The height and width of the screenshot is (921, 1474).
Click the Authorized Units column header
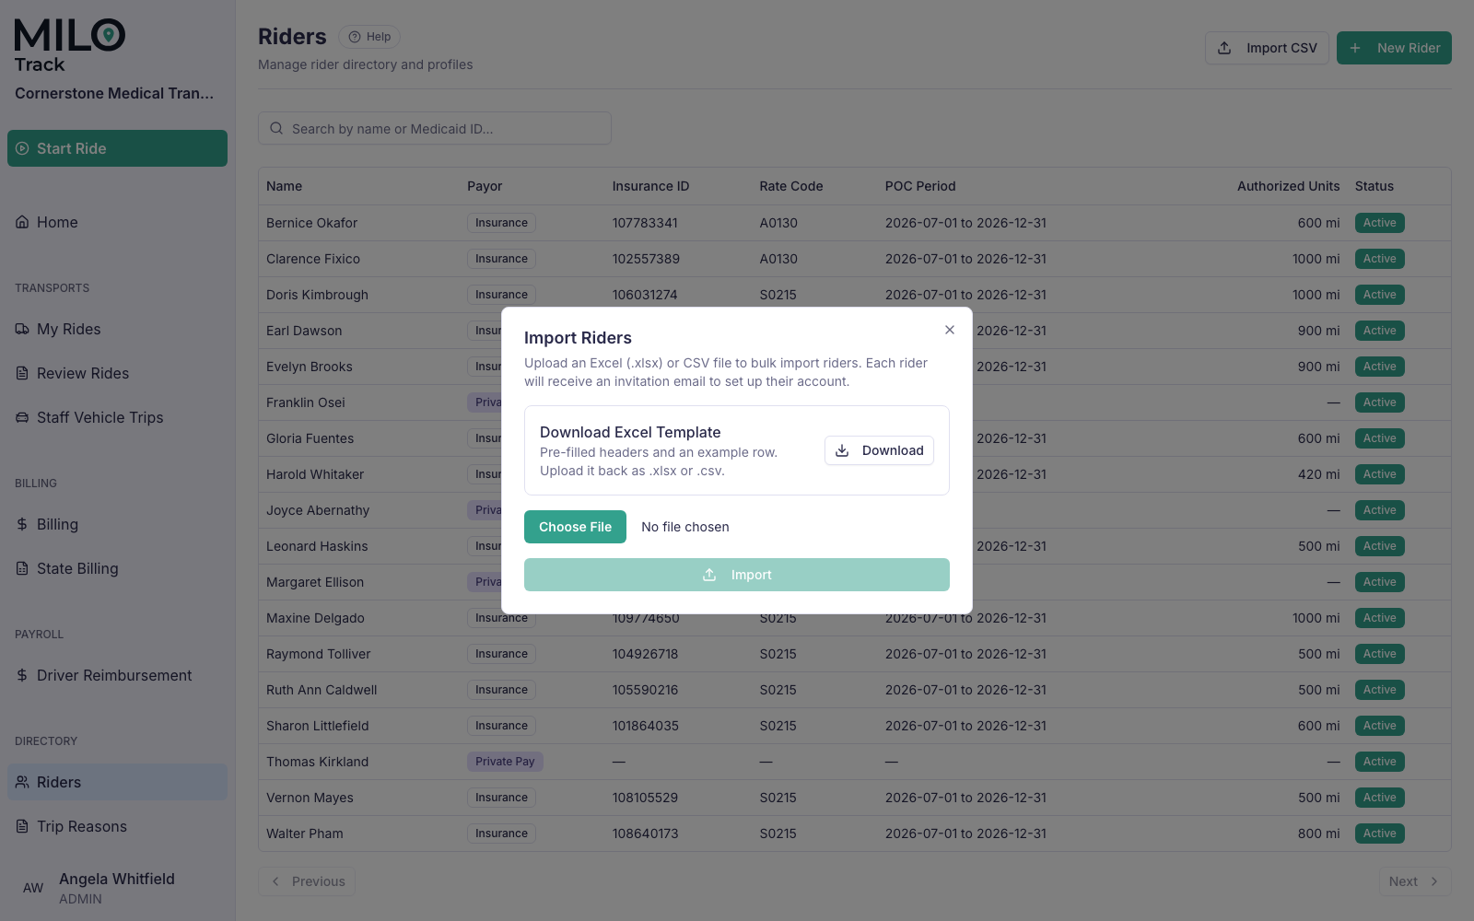tap(1289, 186)
